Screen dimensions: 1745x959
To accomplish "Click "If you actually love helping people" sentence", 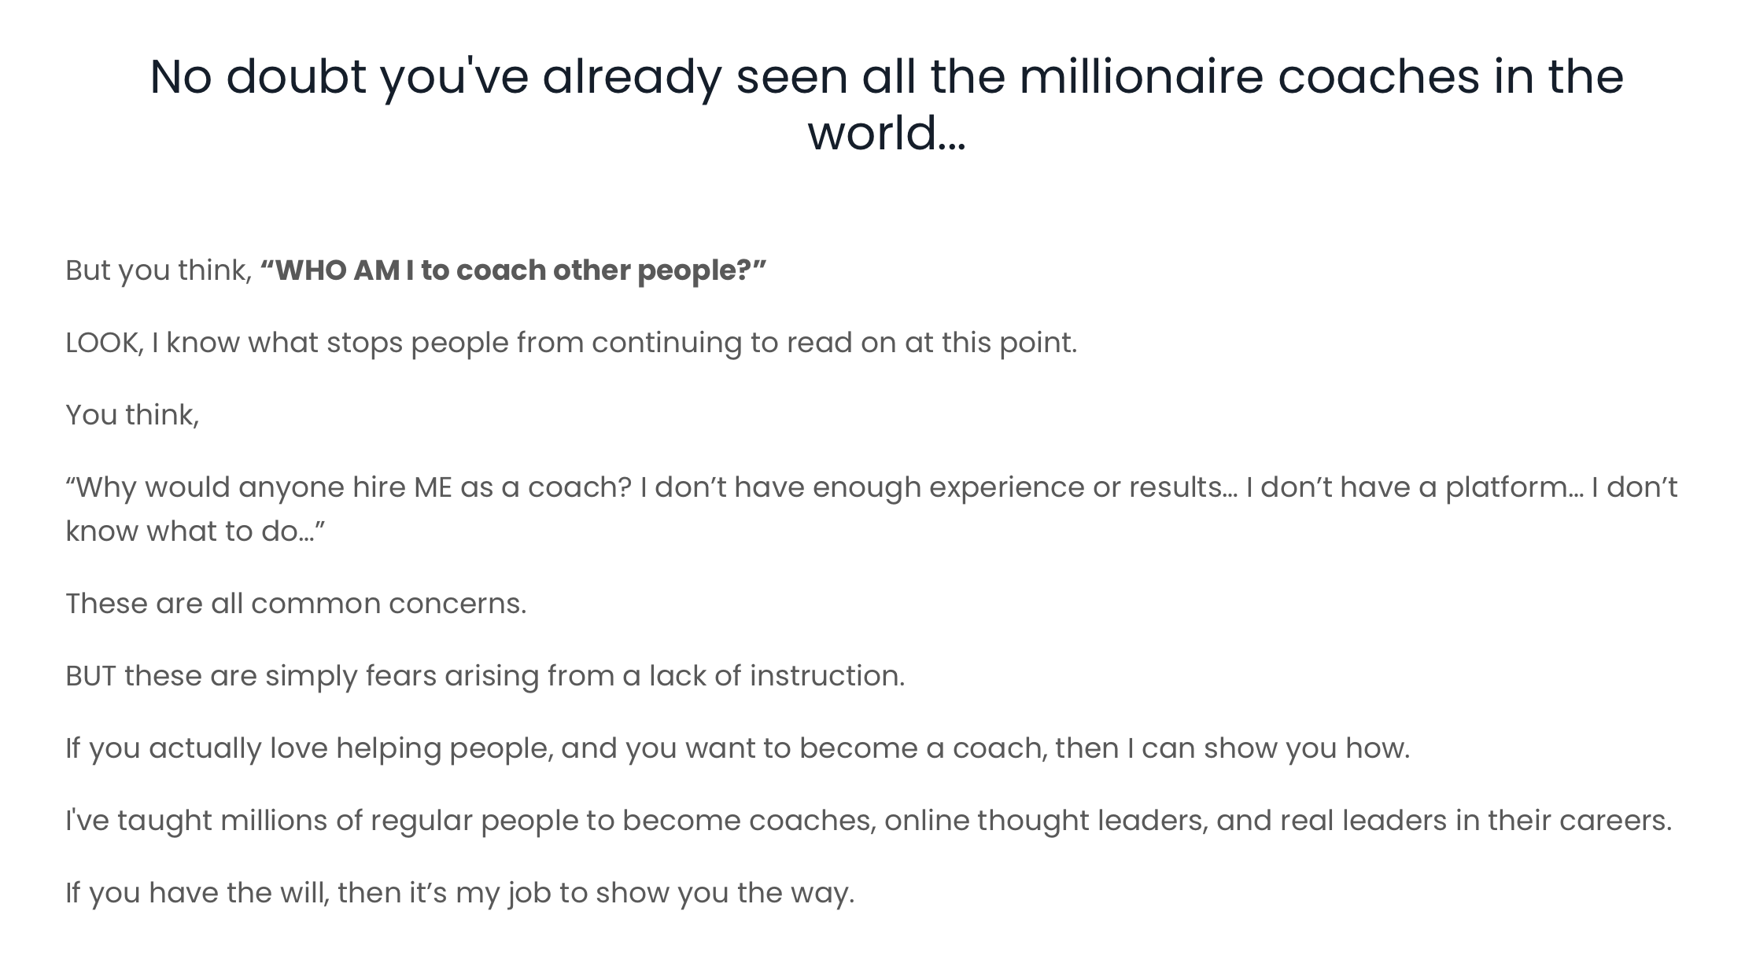I will click(x=738, y=748).
